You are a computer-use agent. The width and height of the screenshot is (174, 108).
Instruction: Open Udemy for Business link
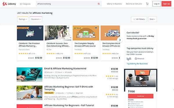[x=114, y=4]
